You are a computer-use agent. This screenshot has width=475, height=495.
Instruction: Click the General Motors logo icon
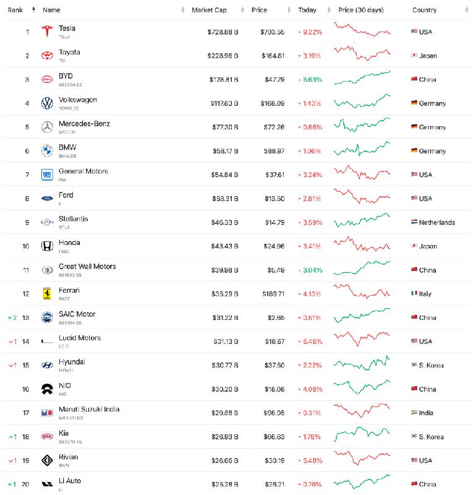[x=47, y=174]
